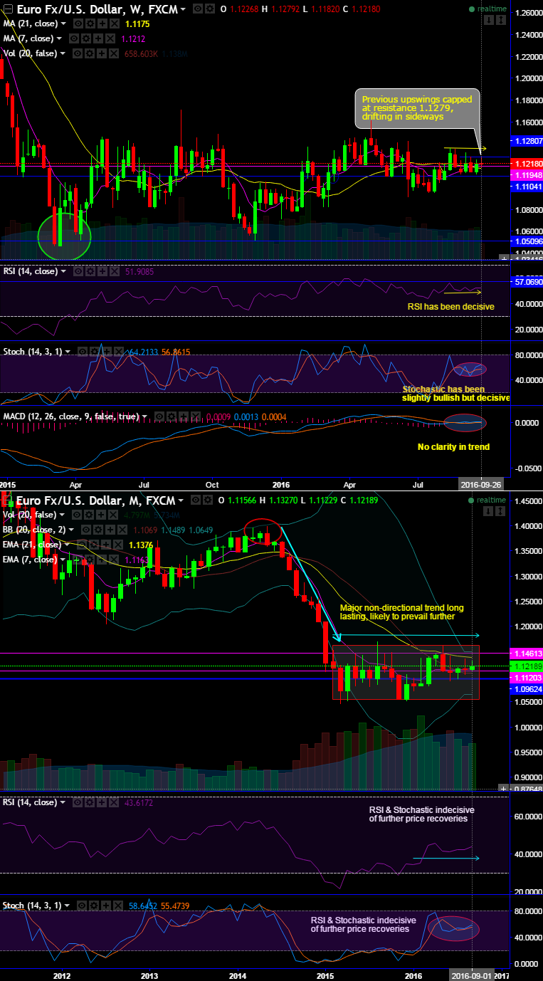Screen dimensions: 543x981
Task: Hide BB (20, close, 2) on monthly chart
Action: [x=86, y=529]
